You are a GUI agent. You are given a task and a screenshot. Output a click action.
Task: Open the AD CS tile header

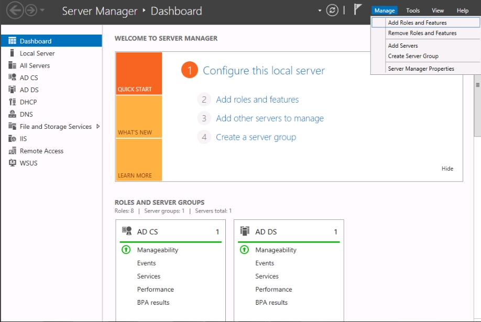pyautogui.click(x=170, y=231)
